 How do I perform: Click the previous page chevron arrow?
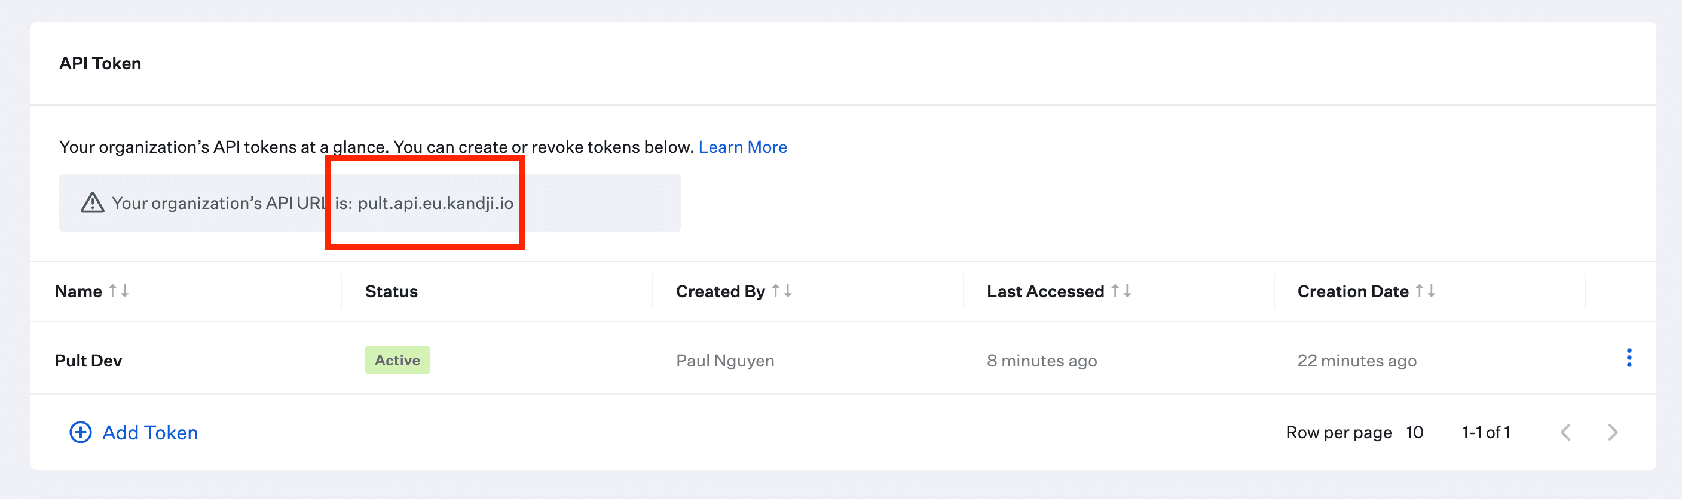[1566, 433]
